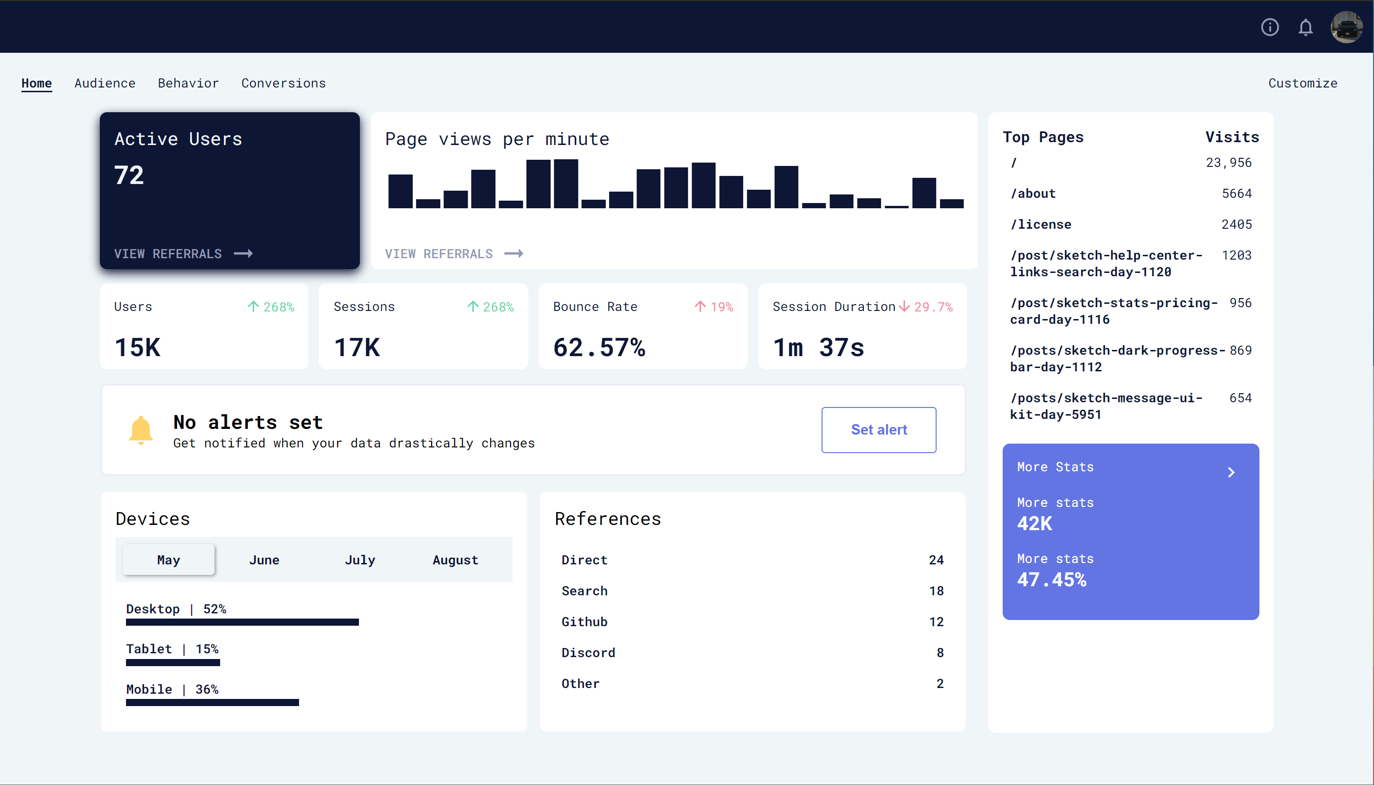Click the info circle icon
The image size is (1374, 785).
click(1269, 27)
